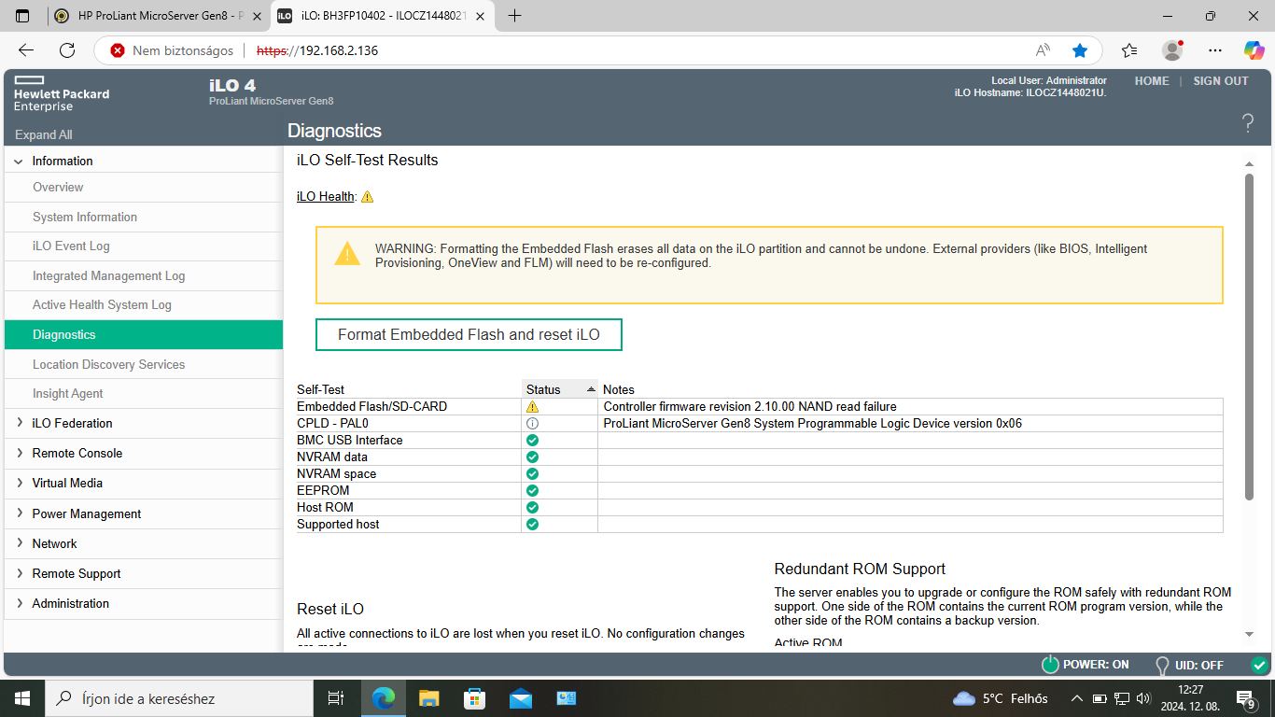
Task: Click the green health check icon in footer
Action: point(1259,665)
